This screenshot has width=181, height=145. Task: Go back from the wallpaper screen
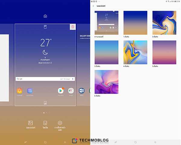pyautogui.click(x=93, y=6)
